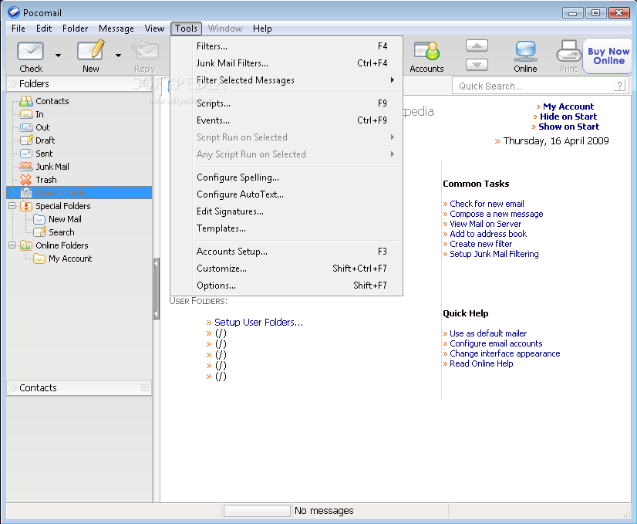Click the Reply toolbar icon
The height and width of the screenshot is (524, 637).
point(145,51)
